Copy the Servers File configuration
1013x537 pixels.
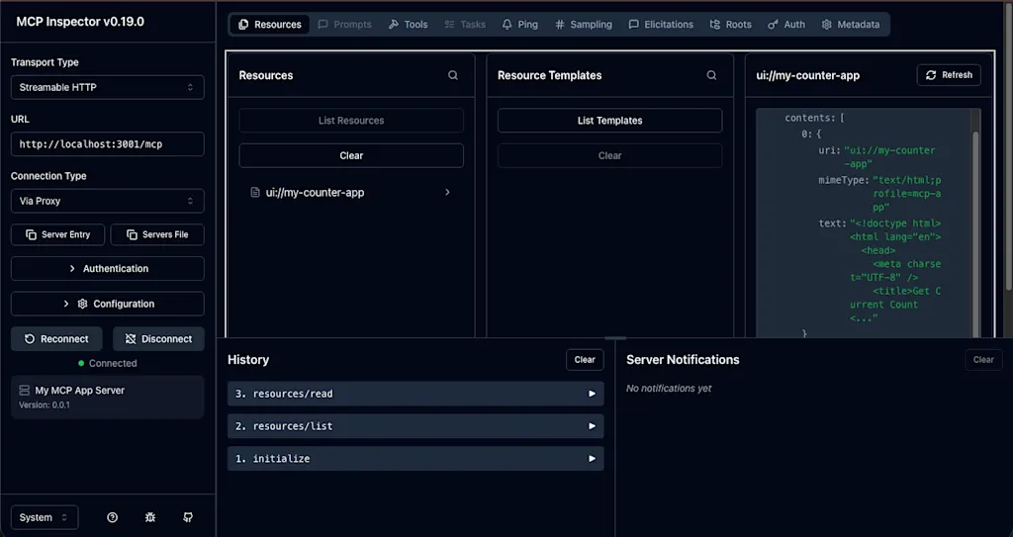pos(157,234)
